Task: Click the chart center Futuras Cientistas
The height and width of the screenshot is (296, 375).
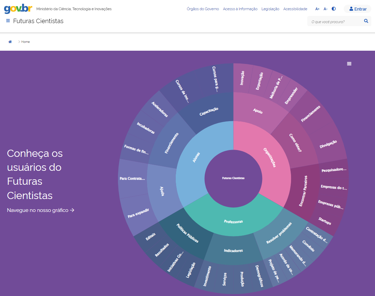Action: point(233,178)
